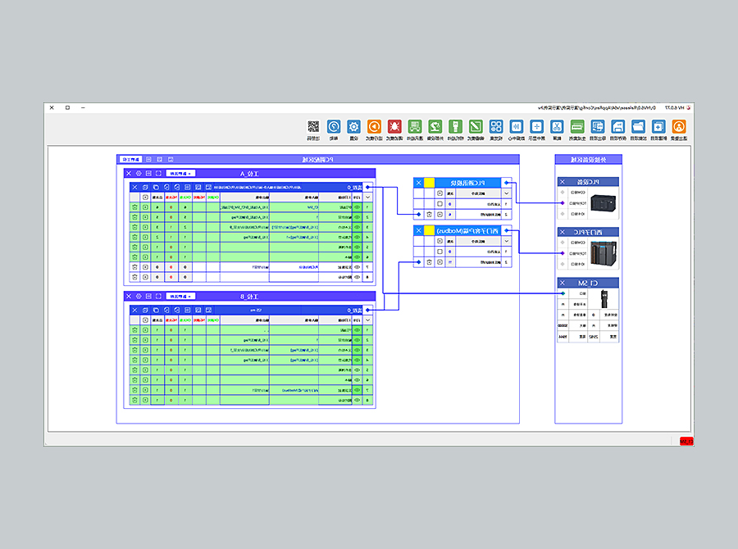Click trash icon in row 3 of 工位_B table

pyautogui.click(x=134, y=350)
